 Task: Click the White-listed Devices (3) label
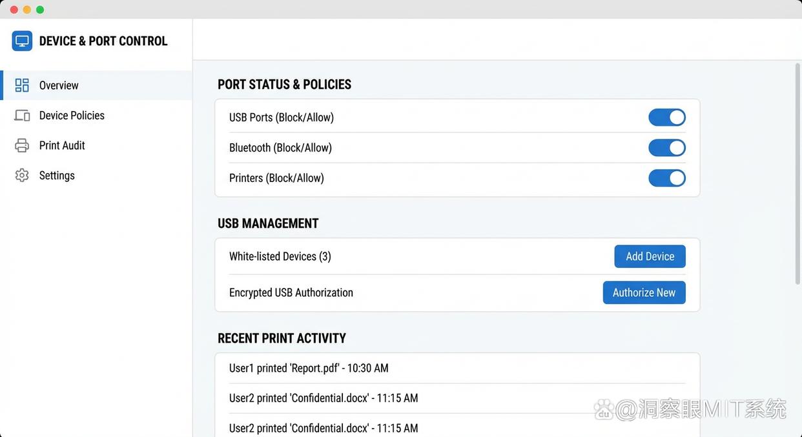click(x=280, y=256)
